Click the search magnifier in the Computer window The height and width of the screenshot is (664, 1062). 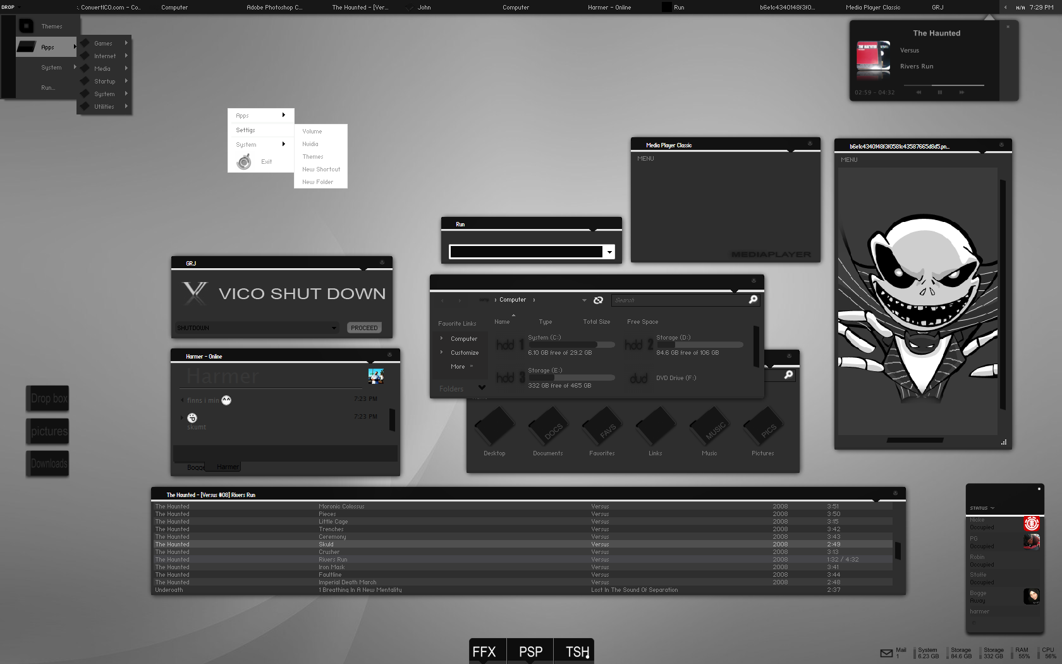(x=753, y=300)
